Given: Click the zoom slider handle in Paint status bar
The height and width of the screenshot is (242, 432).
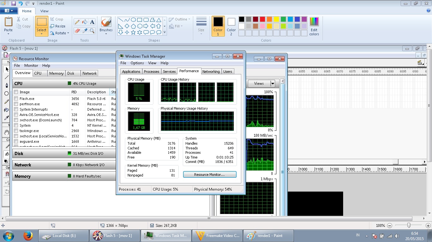Looking at the screenshot, I should click(x=409, y=225).
